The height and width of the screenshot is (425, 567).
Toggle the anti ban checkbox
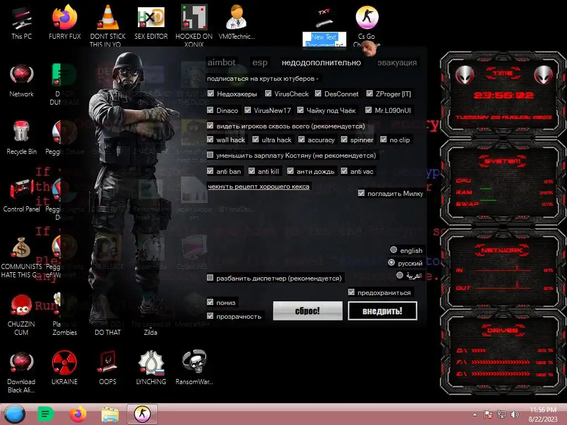pyautogui.click(x=210, y=171)
